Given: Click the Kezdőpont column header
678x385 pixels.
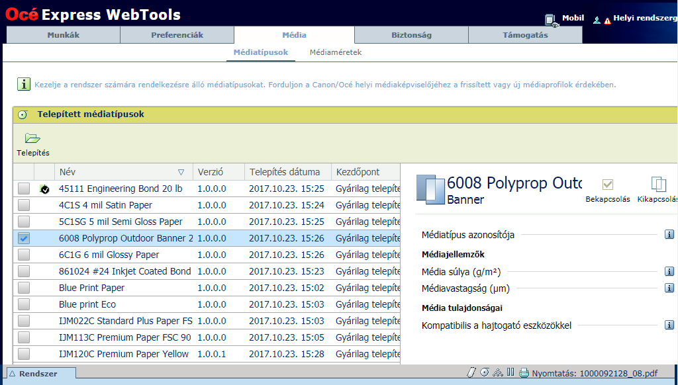Looking at the screenshot, I should click(x=365, y=172).
